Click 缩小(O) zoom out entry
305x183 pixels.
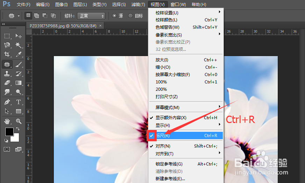click(x=186, y=67)
